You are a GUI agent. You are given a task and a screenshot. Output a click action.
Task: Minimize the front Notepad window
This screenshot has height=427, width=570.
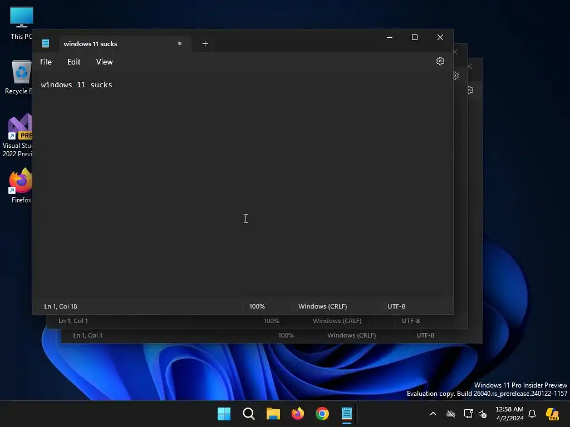click(x=390, y=37)
